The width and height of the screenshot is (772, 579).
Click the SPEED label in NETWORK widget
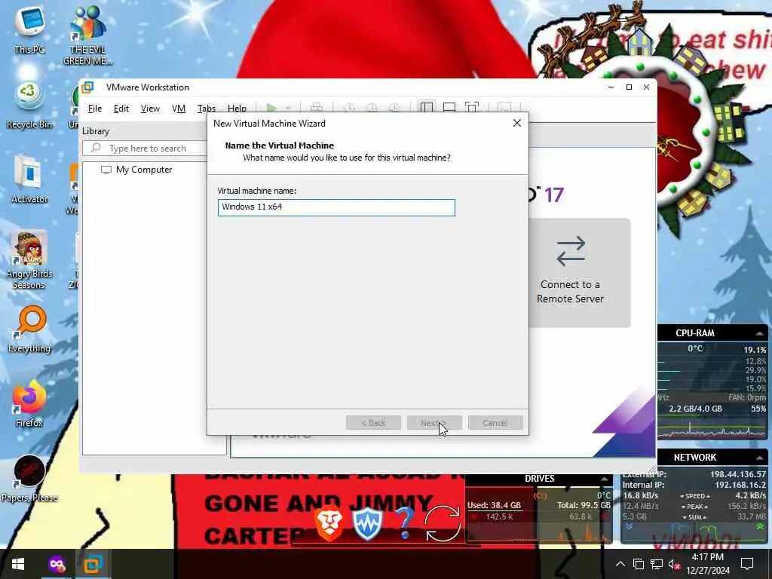(x=694, y=496)
